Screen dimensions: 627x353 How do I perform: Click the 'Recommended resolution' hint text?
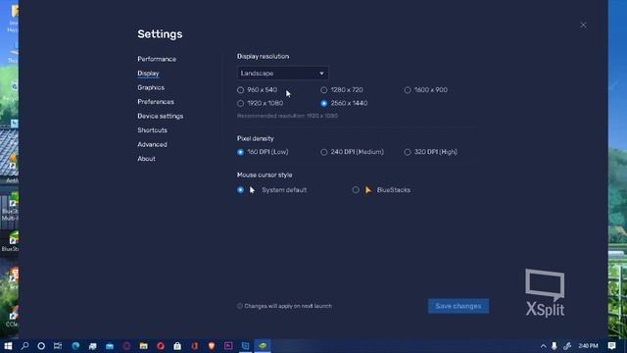(x=287, y=116)
